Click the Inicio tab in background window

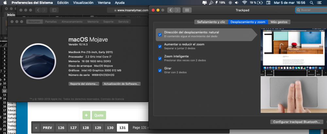pyautogui.click(x=11, y=15)
